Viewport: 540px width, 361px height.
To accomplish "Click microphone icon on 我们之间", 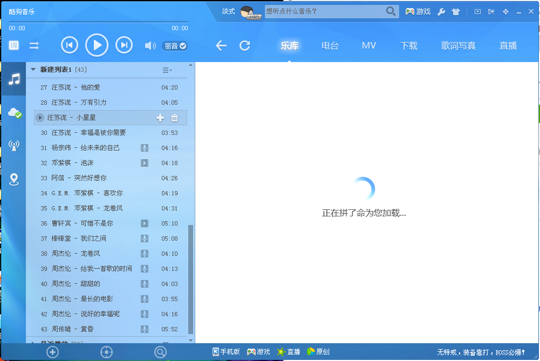I will tap(145, 239).
